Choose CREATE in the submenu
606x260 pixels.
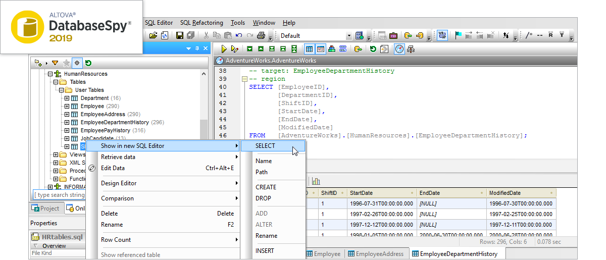click(273, 187)
